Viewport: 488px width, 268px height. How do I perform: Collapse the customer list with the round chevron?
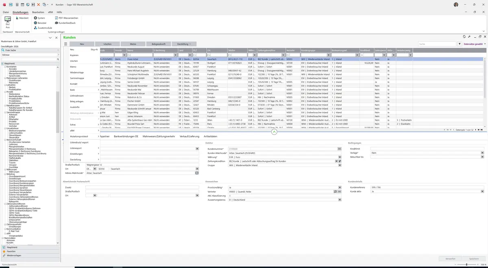tap(274, 132)
